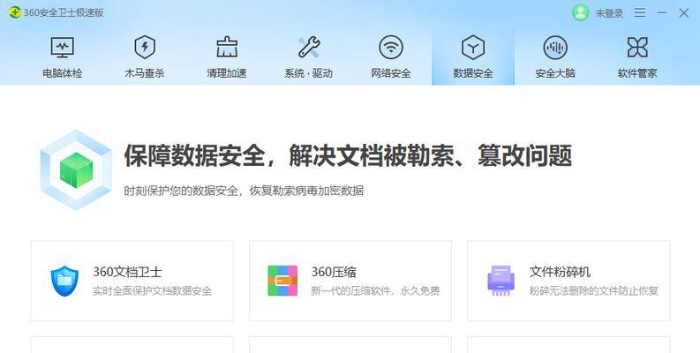Minimize the 360 window
700x353 pixels.
pos(662,12)
